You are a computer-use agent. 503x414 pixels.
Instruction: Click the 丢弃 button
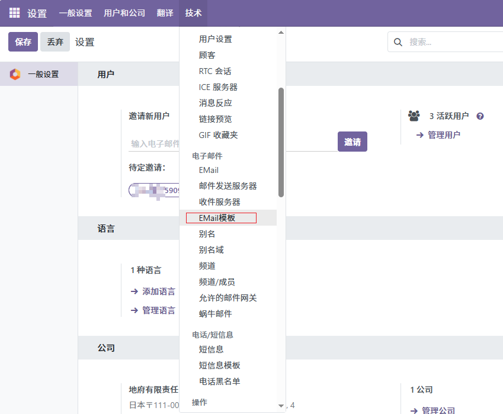[x=55, y=42]
